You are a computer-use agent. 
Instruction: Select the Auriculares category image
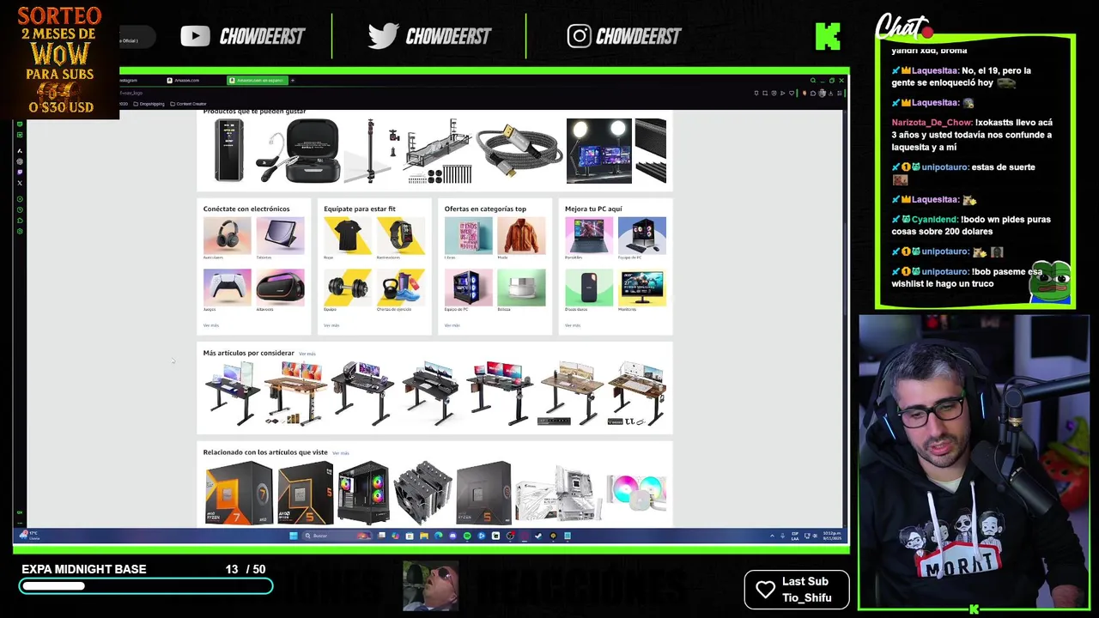click(x=227, y=235)
